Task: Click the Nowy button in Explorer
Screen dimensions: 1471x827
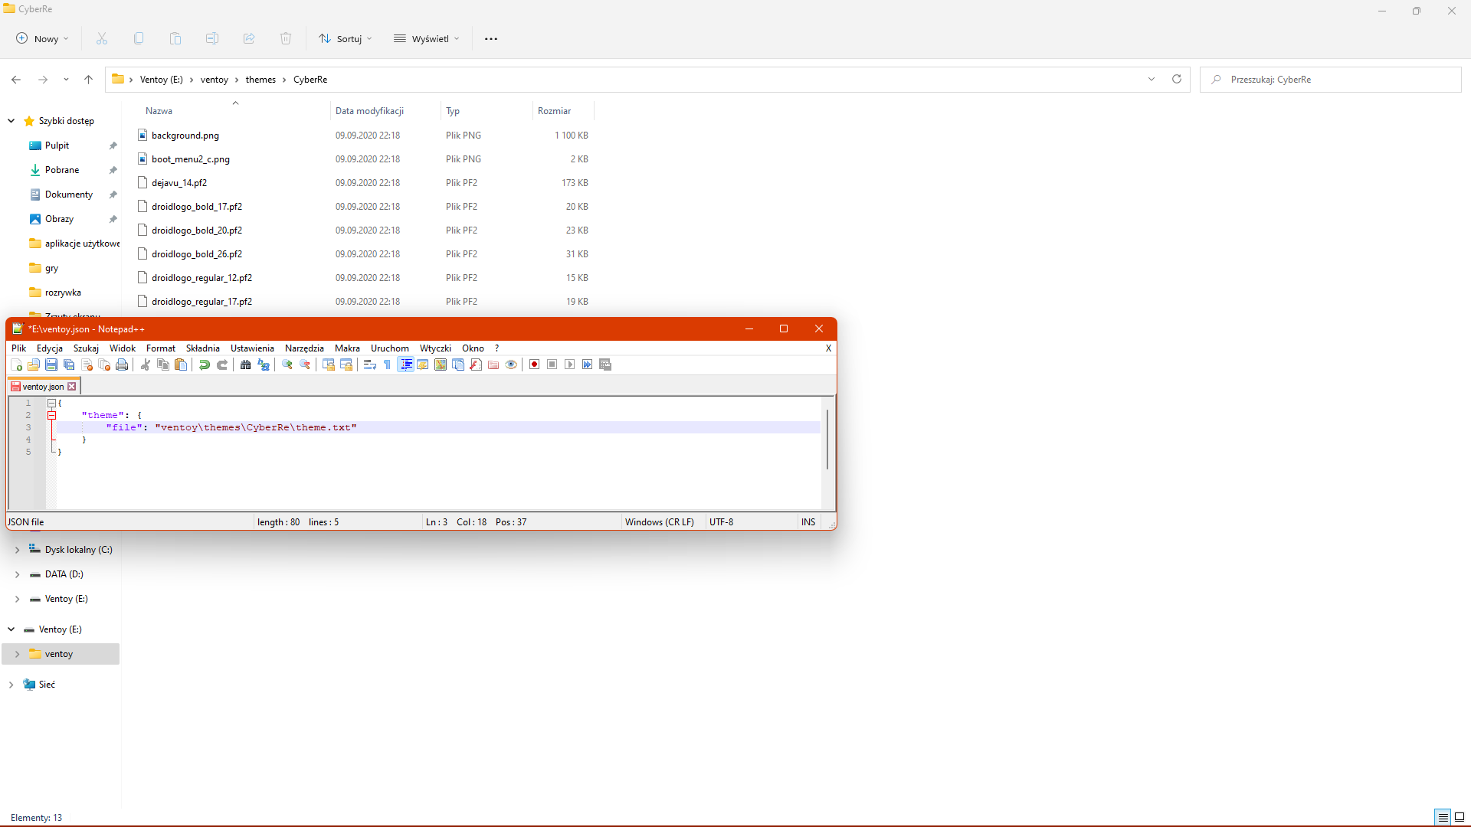Action: [42, 39]
